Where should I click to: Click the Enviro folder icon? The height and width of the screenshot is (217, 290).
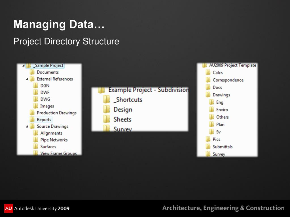pos(211,109)
